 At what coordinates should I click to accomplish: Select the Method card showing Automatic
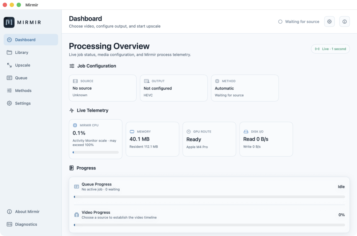pyautogui.click(x=245, y=88)
